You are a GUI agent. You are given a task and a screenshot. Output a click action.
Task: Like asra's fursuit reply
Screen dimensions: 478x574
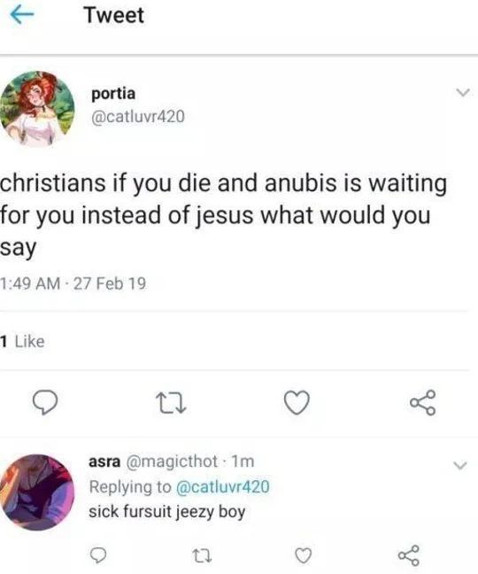(x=304, y=555)
